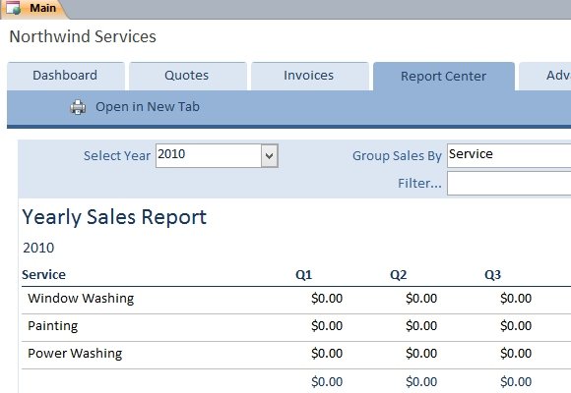
Task: Open the Quotes tab
Action: point(187,76)
